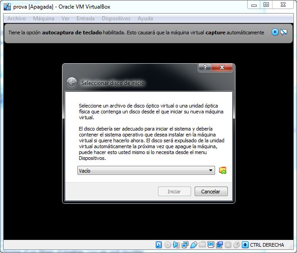297x253 pixels.
Task: Go back using the dialog's back arrow
Action: 72,82
